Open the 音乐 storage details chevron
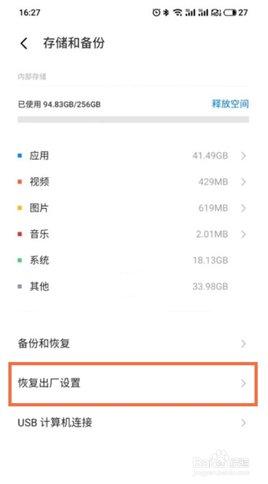268x484 pixels. 244,234
